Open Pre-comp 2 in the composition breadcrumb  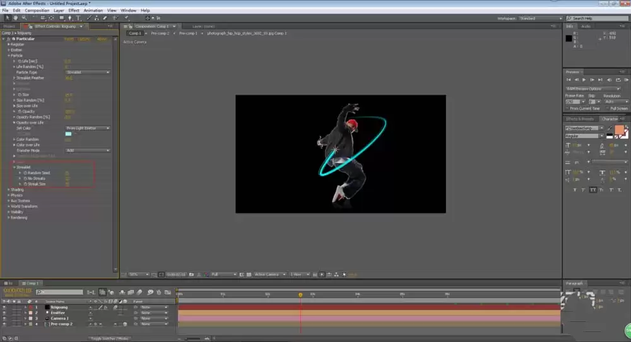tap(160, 33)
